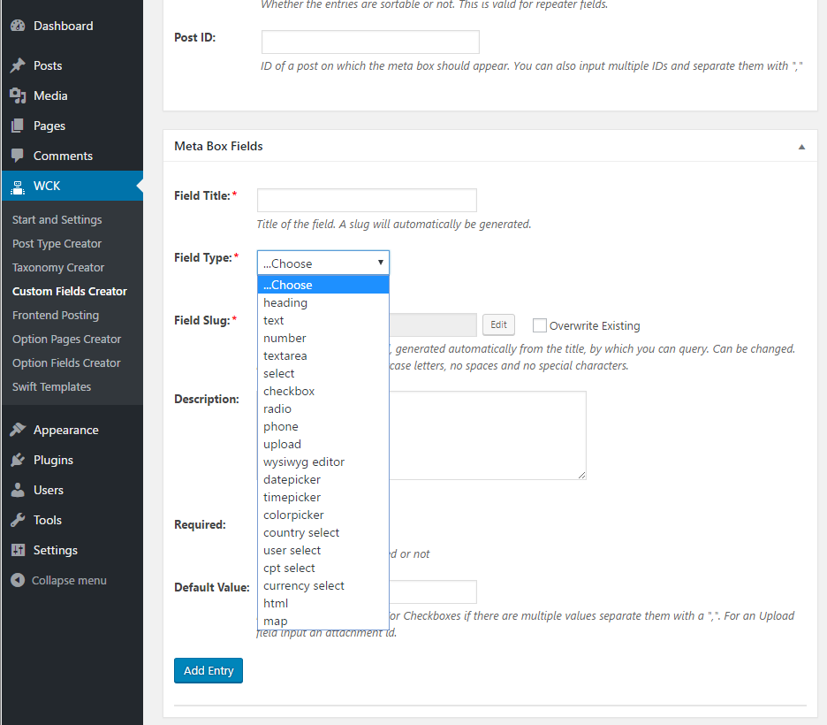Select the ...Choose option in list
The image size is (827, 725).
point(323,285)
